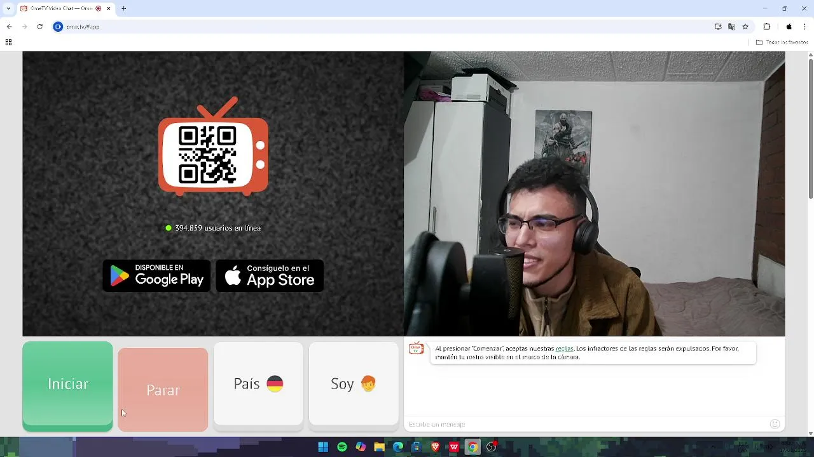Go forward in browser history
This screenshot has width=814, height=457.
click(x=24, y=27)
